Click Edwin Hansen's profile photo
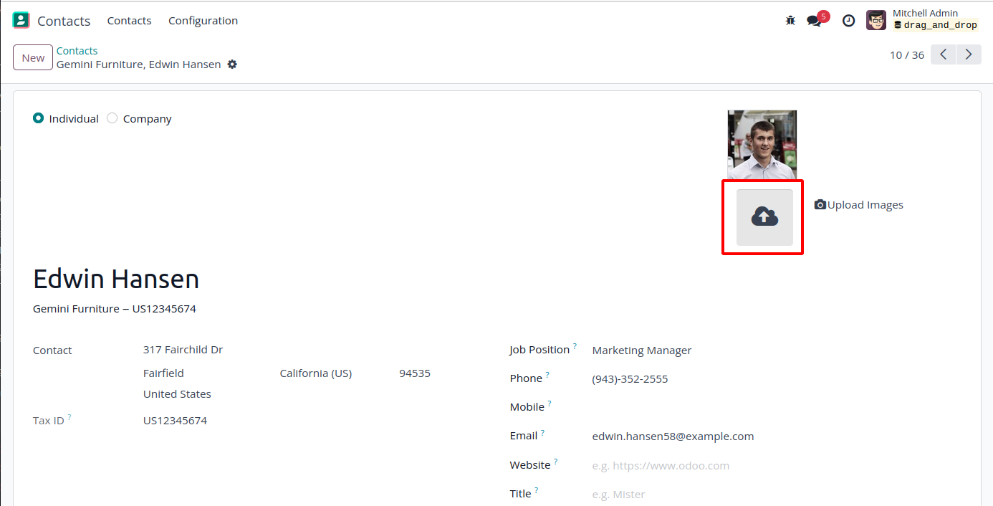 (x=762, y=144)
